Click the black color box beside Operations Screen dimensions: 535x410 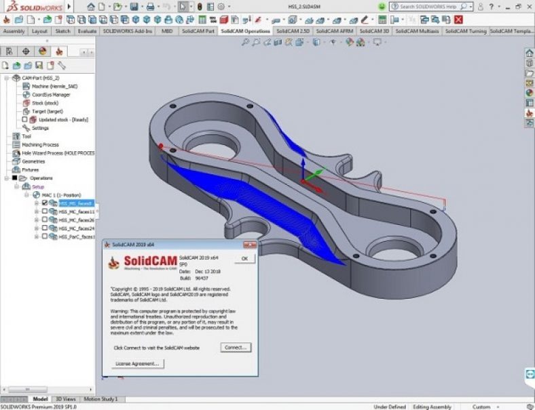coord(14,178)
